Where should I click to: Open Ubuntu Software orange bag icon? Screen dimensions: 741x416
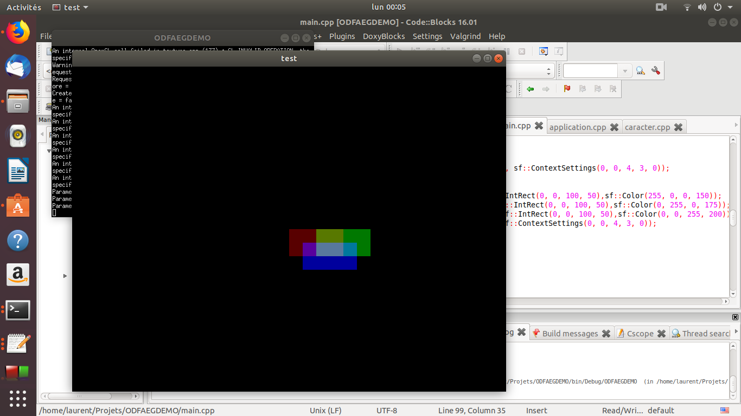tap(18, 205)
